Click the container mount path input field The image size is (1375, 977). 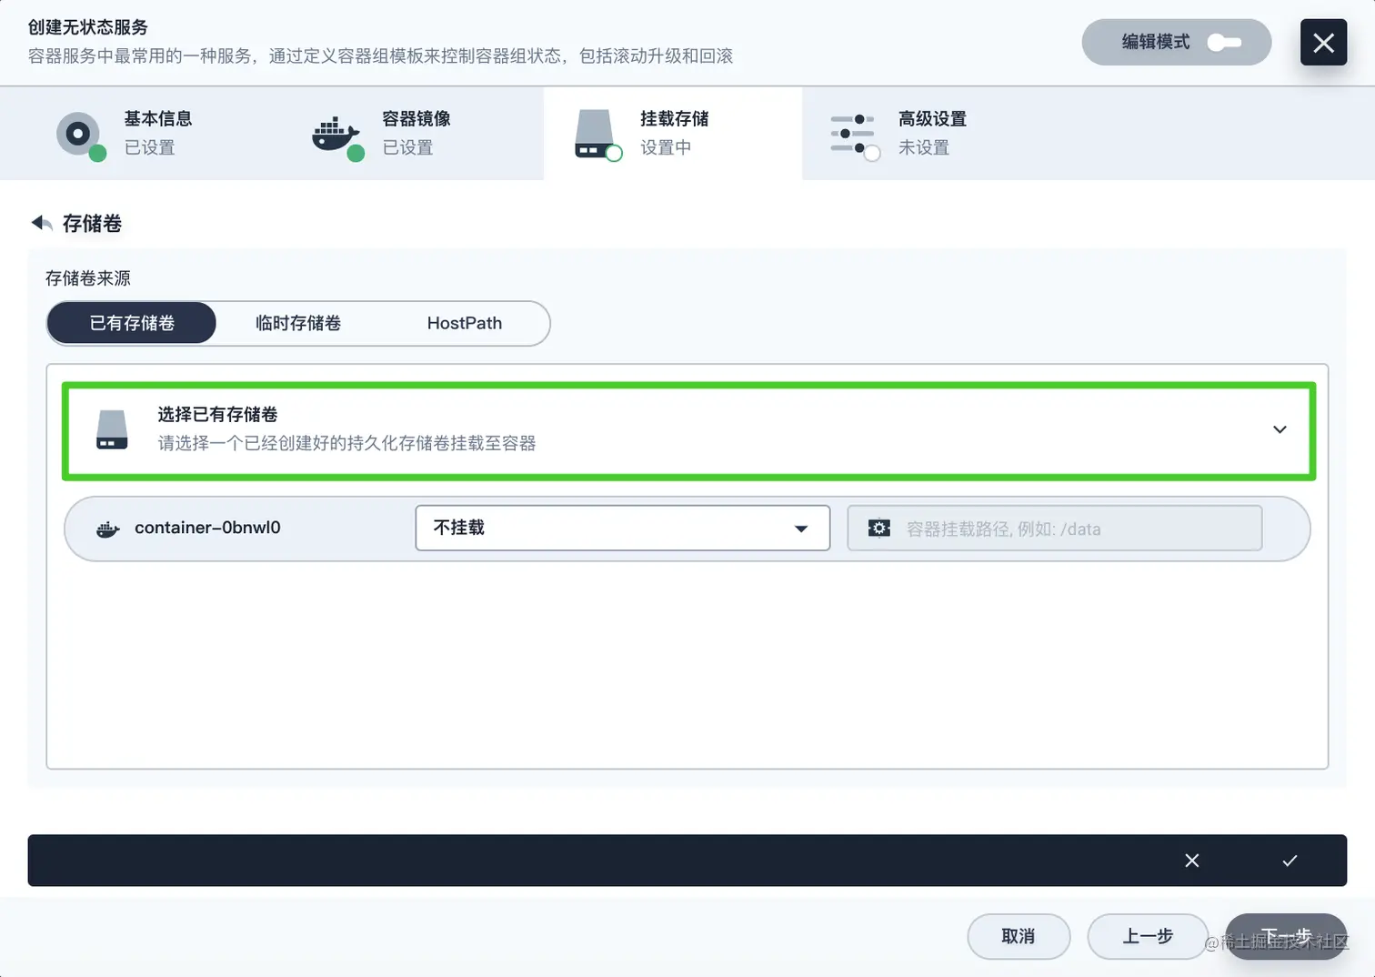tap(1055, 529)
